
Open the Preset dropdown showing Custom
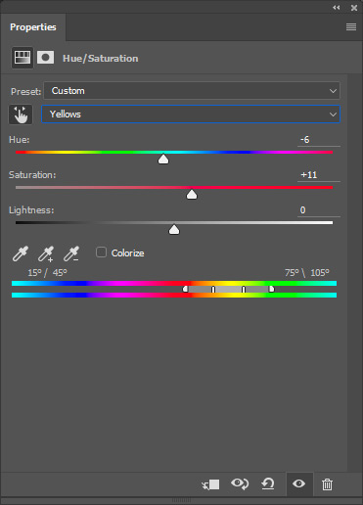click(192, 91)
